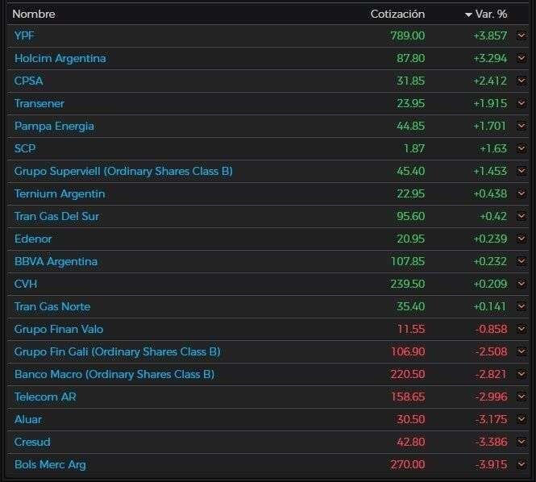Open the CPSA row dropdown chevron
This screenshot has width=536, height=482.
point(521,81)
